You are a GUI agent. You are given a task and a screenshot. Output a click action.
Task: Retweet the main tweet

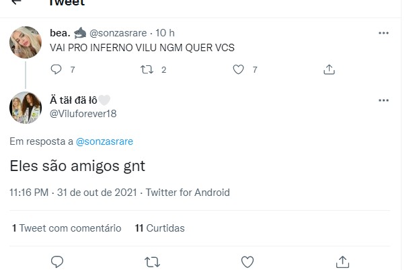click(x=152, y=261)
